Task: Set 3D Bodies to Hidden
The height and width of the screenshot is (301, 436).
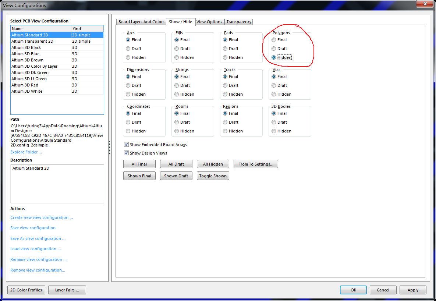Action: click(x=274, y=131)
